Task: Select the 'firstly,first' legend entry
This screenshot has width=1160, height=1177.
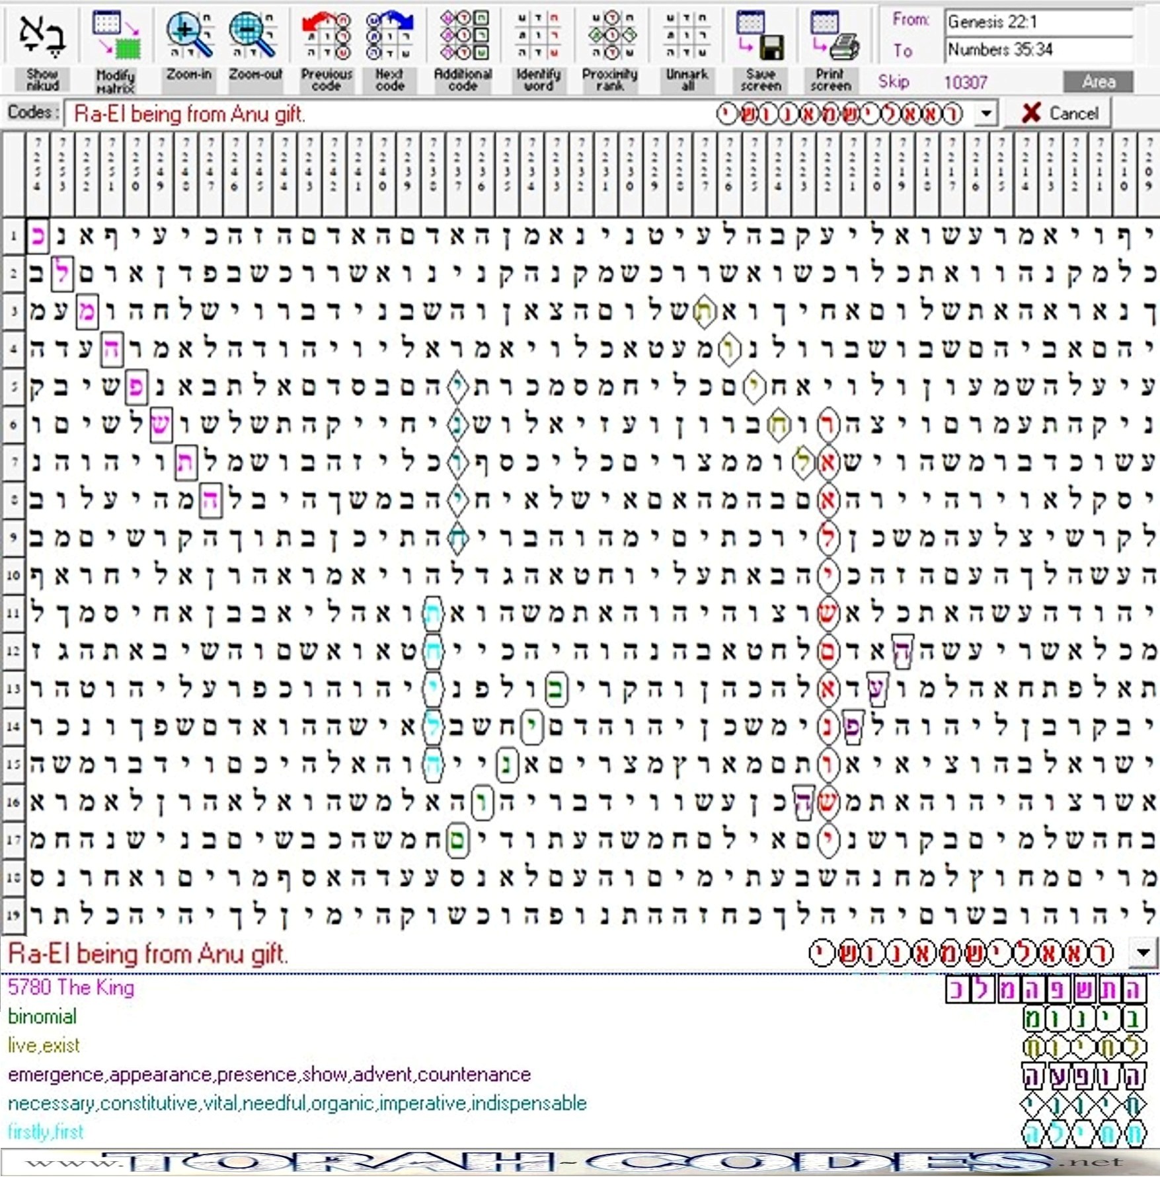Action: pyautogui.click(x=46, y=1132)
